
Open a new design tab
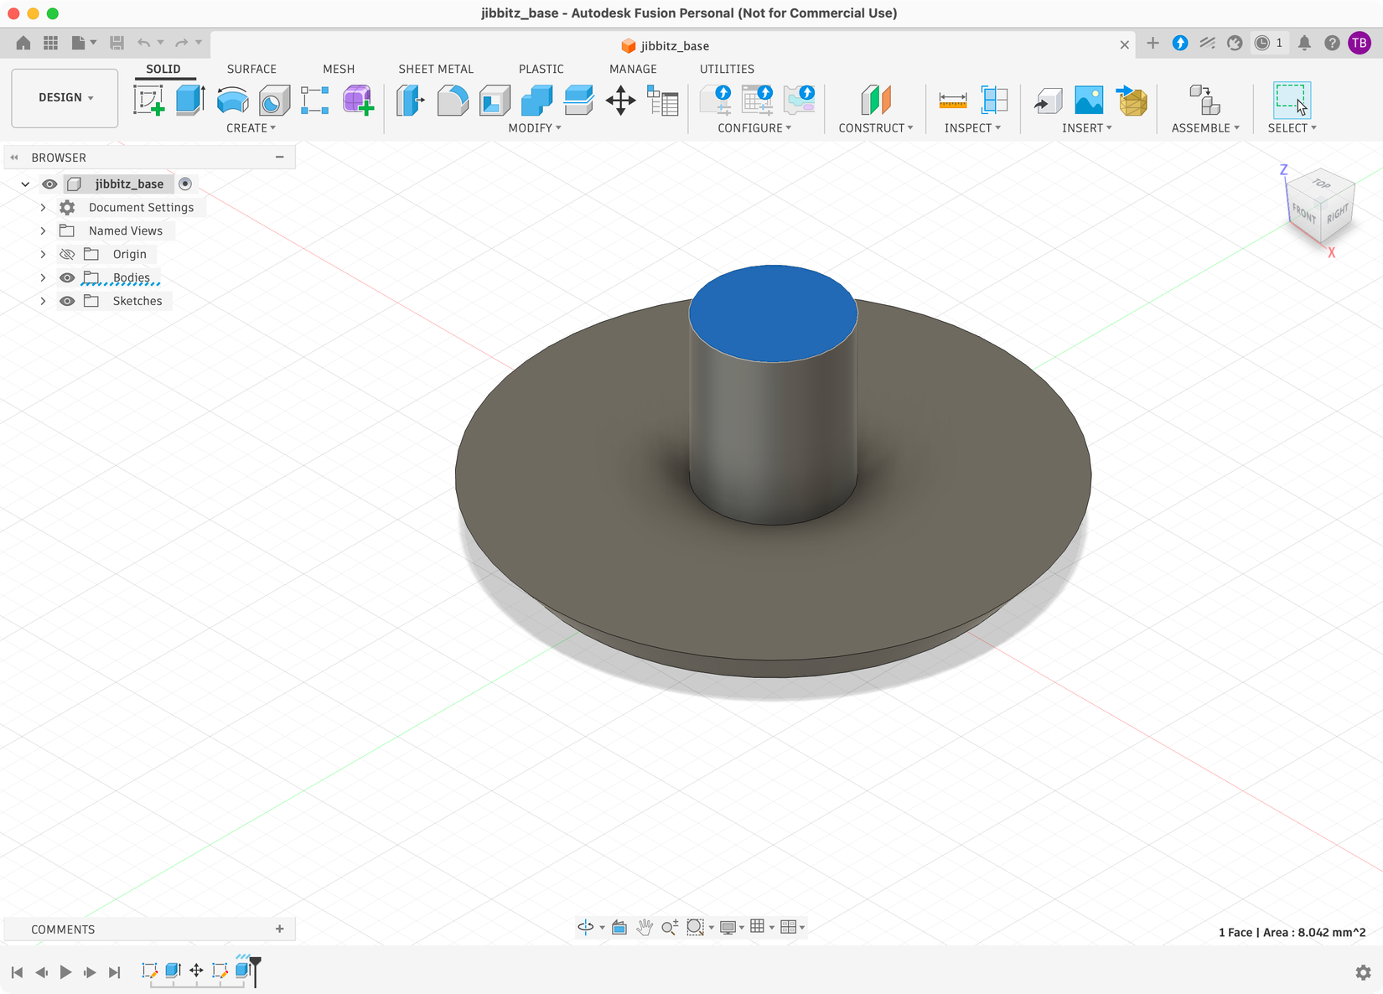click(1152, 44)
